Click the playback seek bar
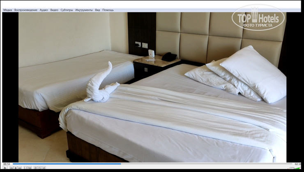Screen dimensions: 304x172 pyautogui.click(x=152, y=164)
